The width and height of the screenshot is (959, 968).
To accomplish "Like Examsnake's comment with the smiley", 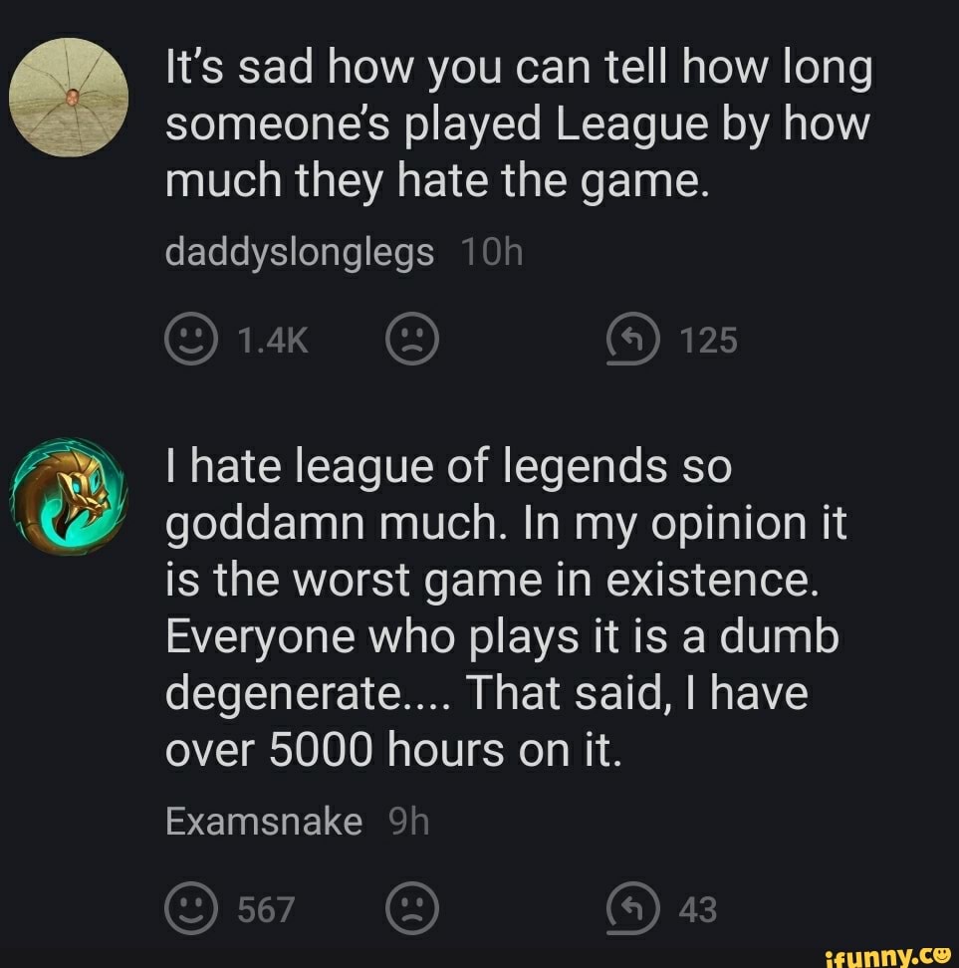I will click(191, 908).
